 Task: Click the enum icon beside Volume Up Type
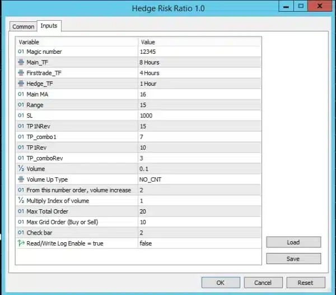pyautogui.click(x=21, y=179)
